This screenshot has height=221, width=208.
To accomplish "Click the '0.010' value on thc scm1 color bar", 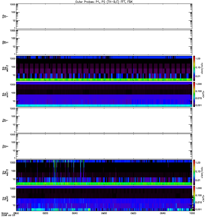I will (199, 202).
